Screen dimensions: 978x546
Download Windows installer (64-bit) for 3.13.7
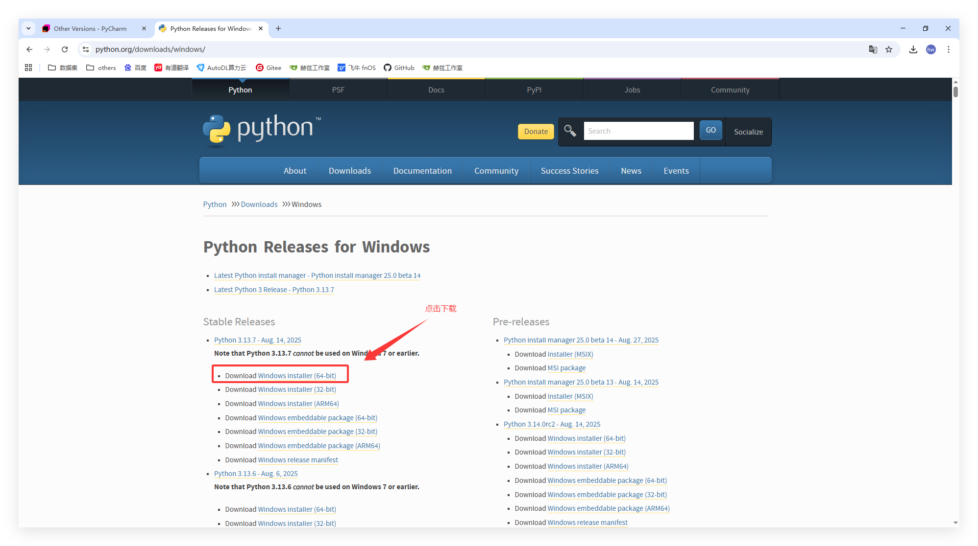coord(296,376)
